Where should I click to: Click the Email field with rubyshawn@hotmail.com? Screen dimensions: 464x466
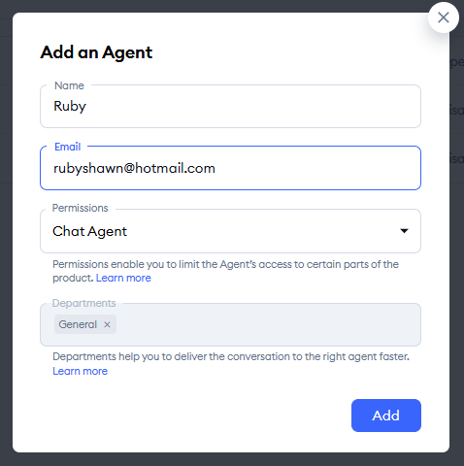point(230,168)
